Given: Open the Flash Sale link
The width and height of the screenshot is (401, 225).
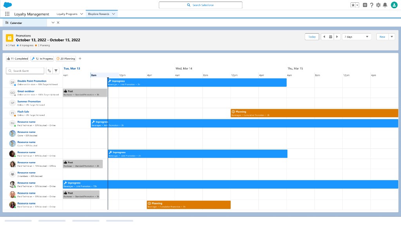Looking at the screenshot, I should (x=23, y=111).
